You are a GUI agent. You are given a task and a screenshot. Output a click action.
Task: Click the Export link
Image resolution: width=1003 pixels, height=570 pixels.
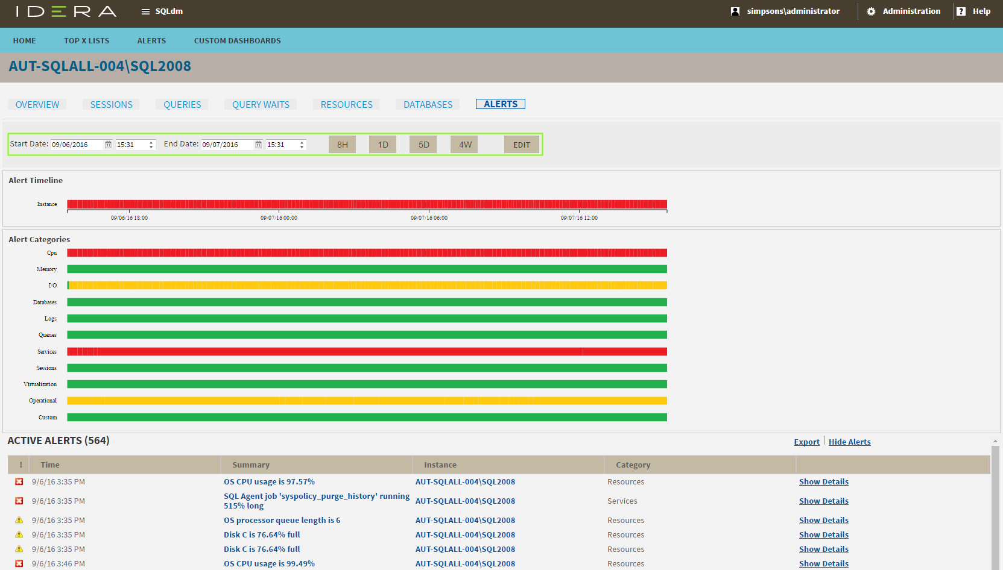(x=806, y=442)
